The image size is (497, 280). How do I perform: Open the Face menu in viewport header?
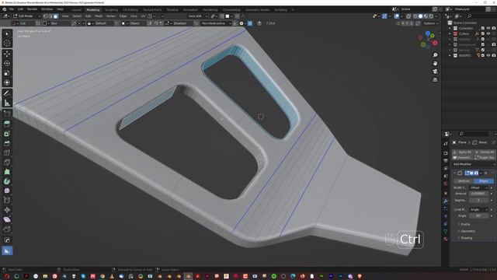[134, 16]
